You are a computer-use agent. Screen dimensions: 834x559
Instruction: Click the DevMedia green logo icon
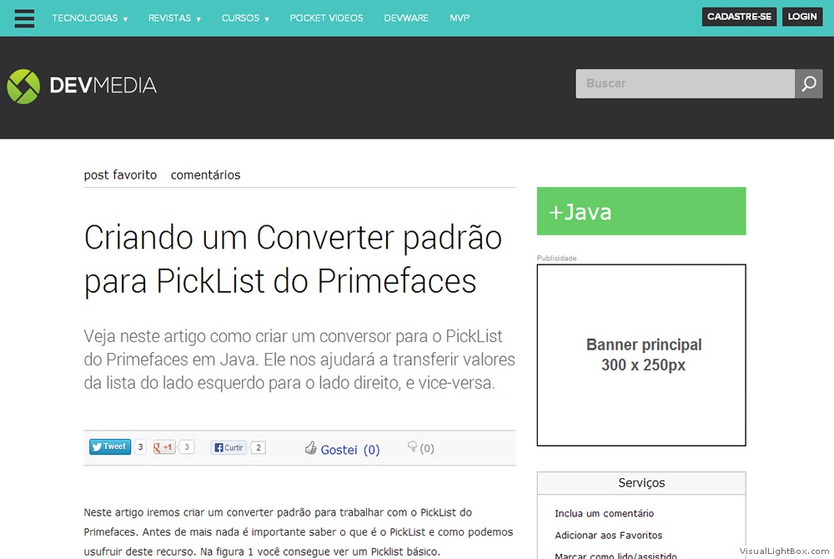click(x=23, y=86)
